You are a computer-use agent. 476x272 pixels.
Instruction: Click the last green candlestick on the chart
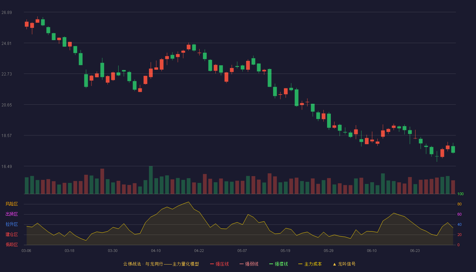point(453,149)
